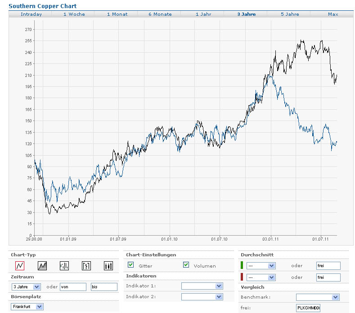355x313 pixels.
Task: Switch to the Intraday tab
Action: (31, 14)
